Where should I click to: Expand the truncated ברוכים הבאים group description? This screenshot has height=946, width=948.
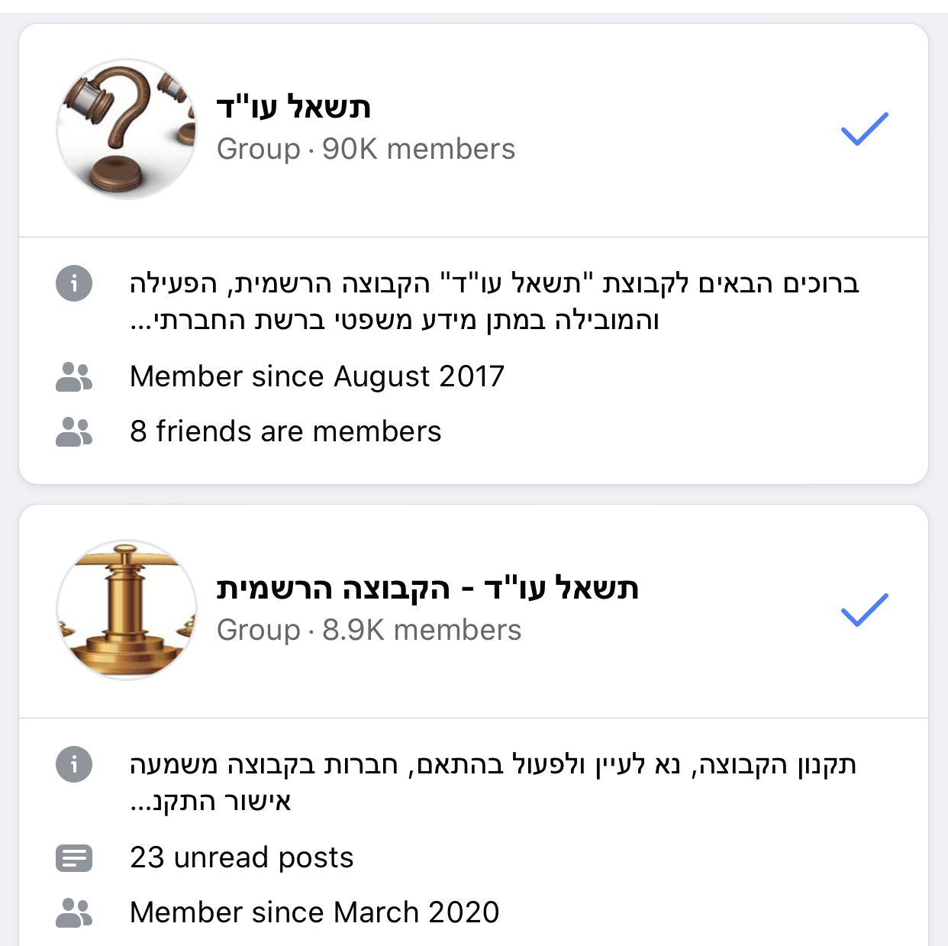(493, 302)
